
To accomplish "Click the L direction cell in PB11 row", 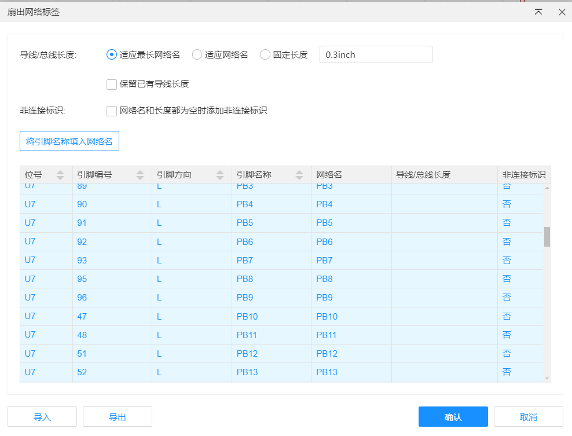I will coord(192,335).
